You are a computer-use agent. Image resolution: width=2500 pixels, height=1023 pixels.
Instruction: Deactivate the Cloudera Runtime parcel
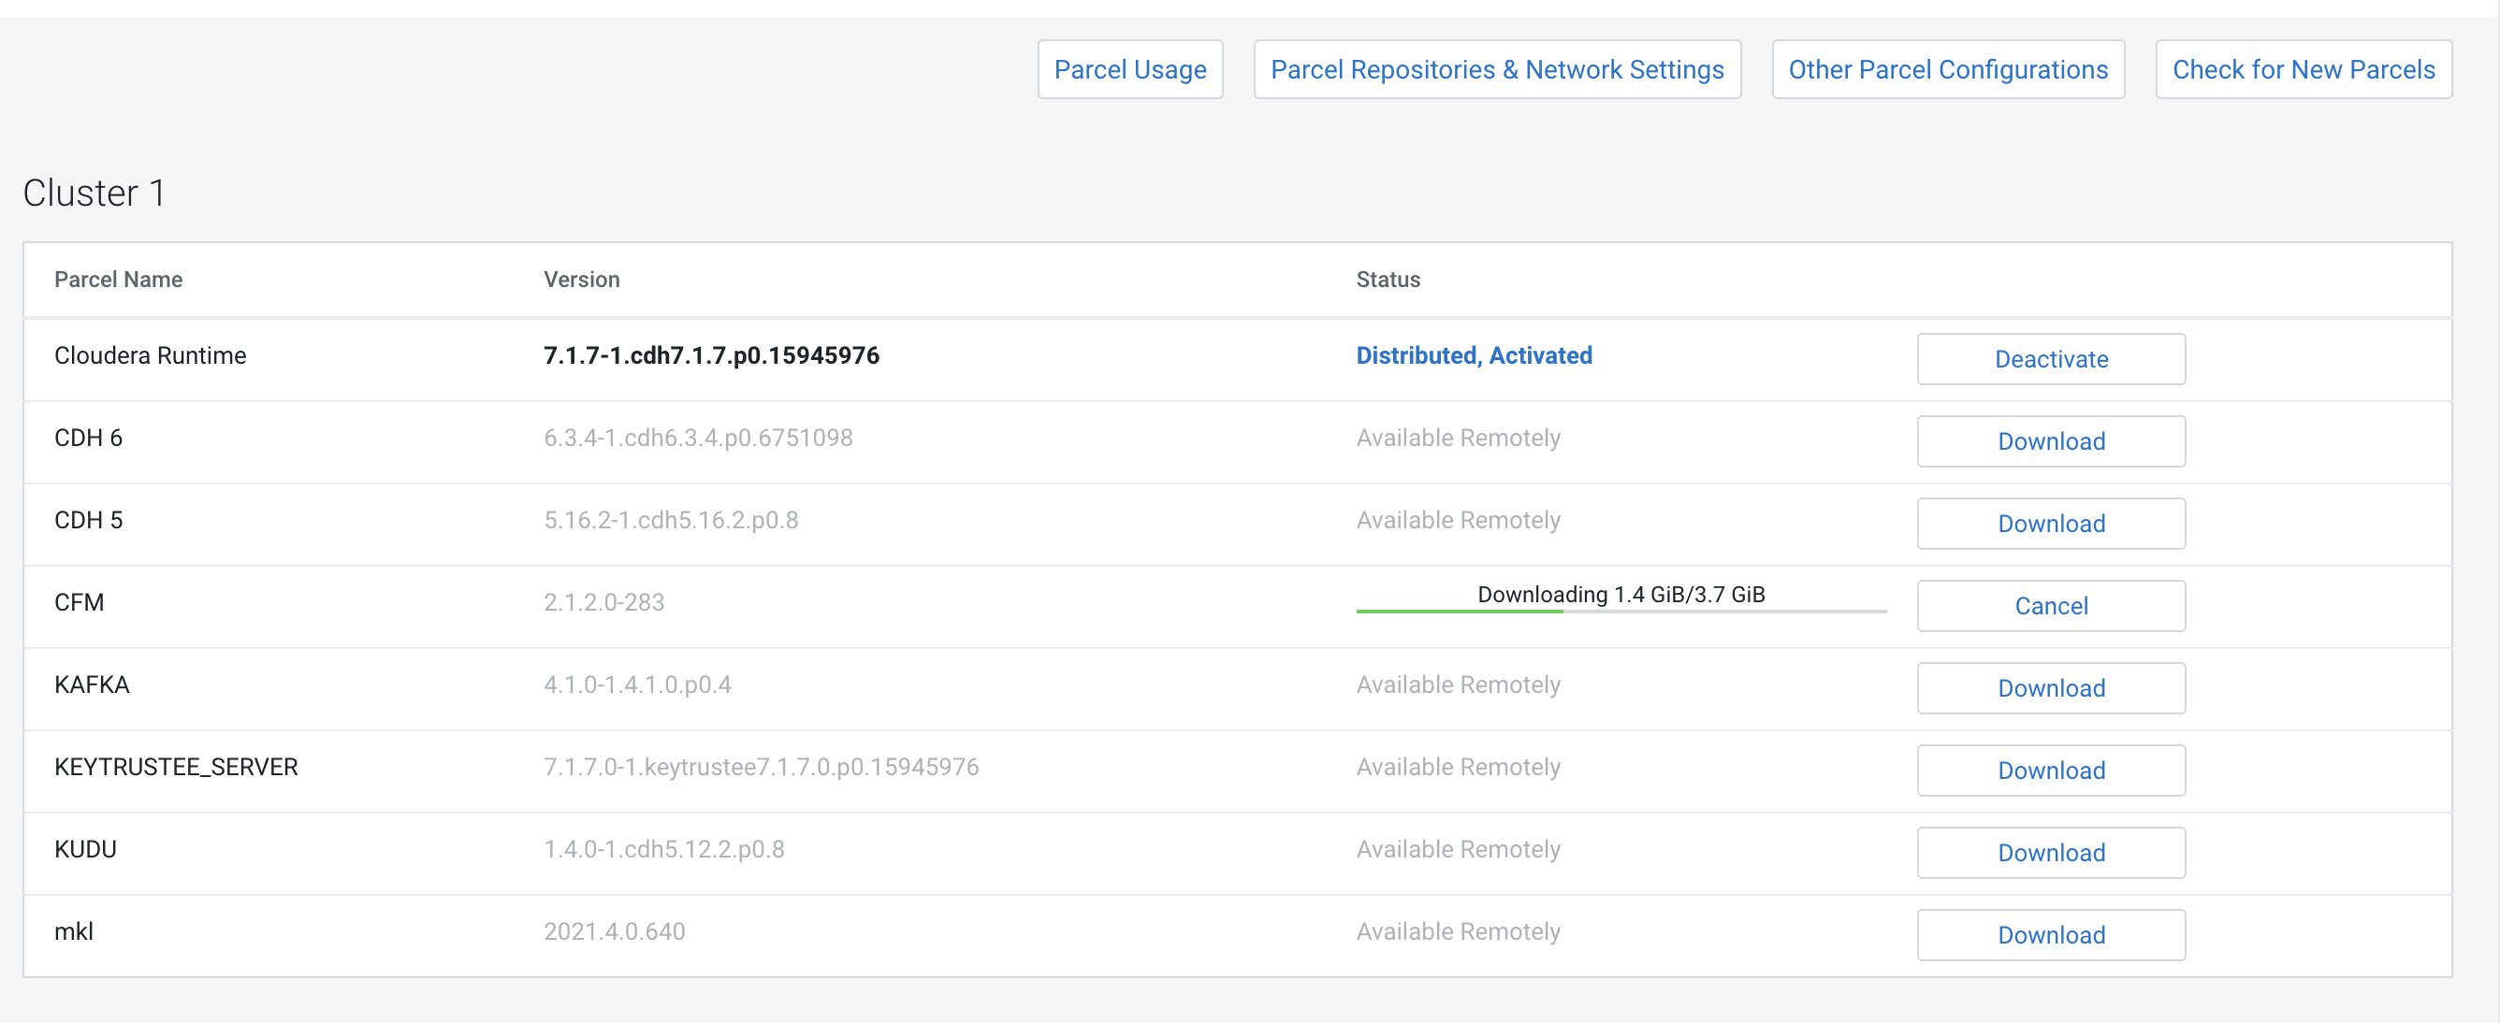(2051, 360)
